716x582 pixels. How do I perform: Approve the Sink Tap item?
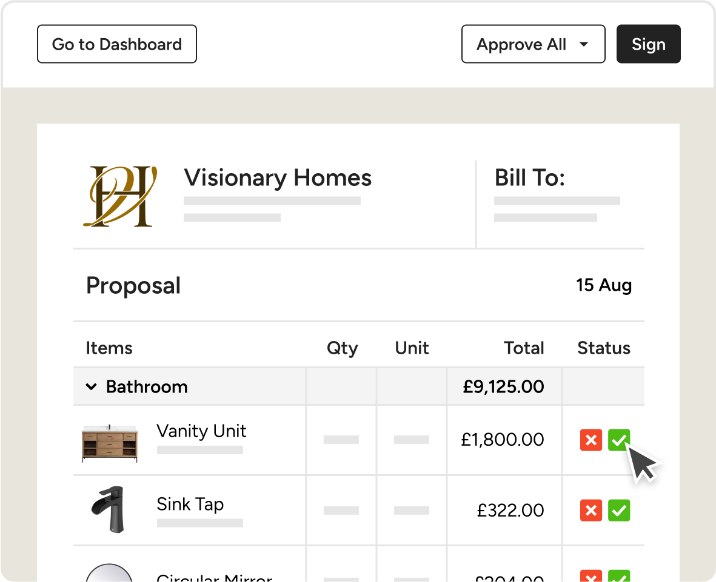[619, 510]
